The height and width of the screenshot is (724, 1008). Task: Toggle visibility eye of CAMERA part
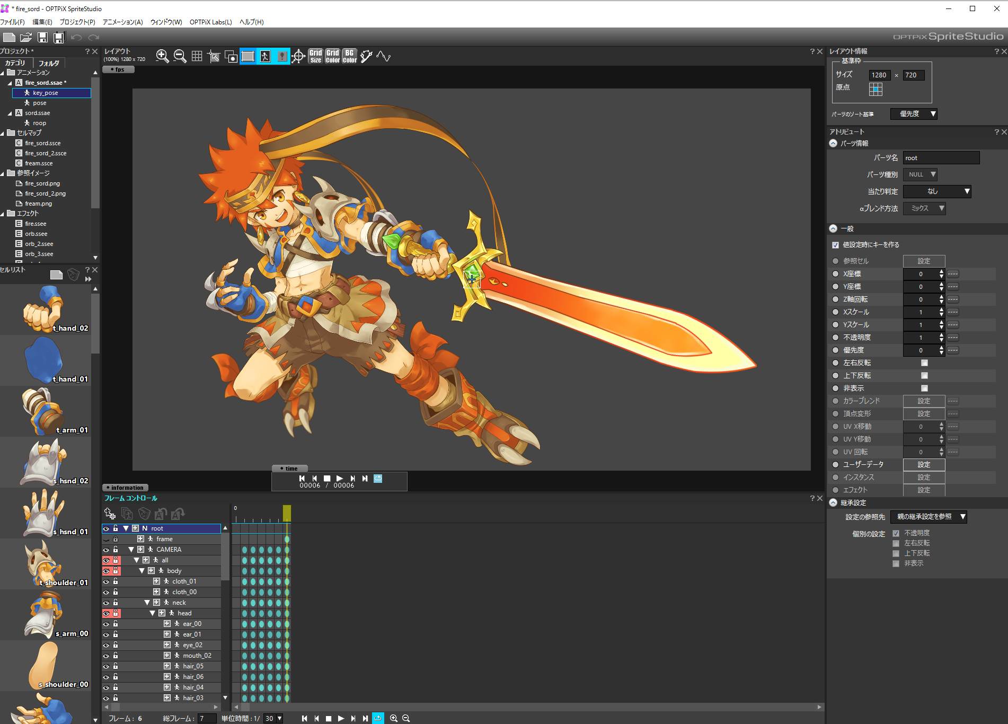pyautogui.click(x=106, y=550)
